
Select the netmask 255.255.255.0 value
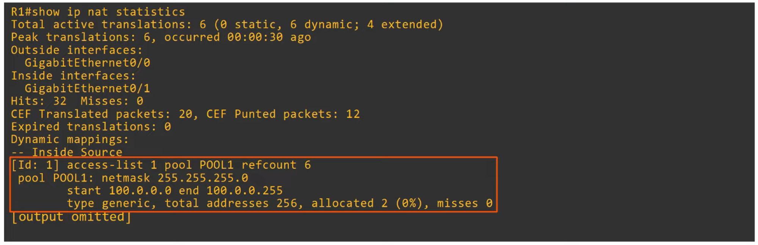[203, 178]
